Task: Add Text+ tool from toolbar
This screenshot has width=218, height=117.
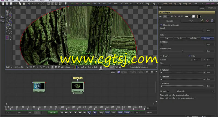Action: click(x=88, y=4)
